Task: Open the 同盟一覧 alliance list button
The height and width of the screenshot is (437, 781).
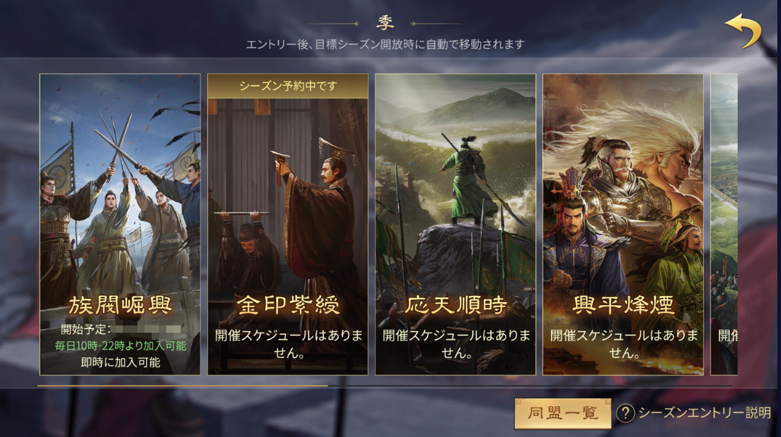Action: coord(562,413)
